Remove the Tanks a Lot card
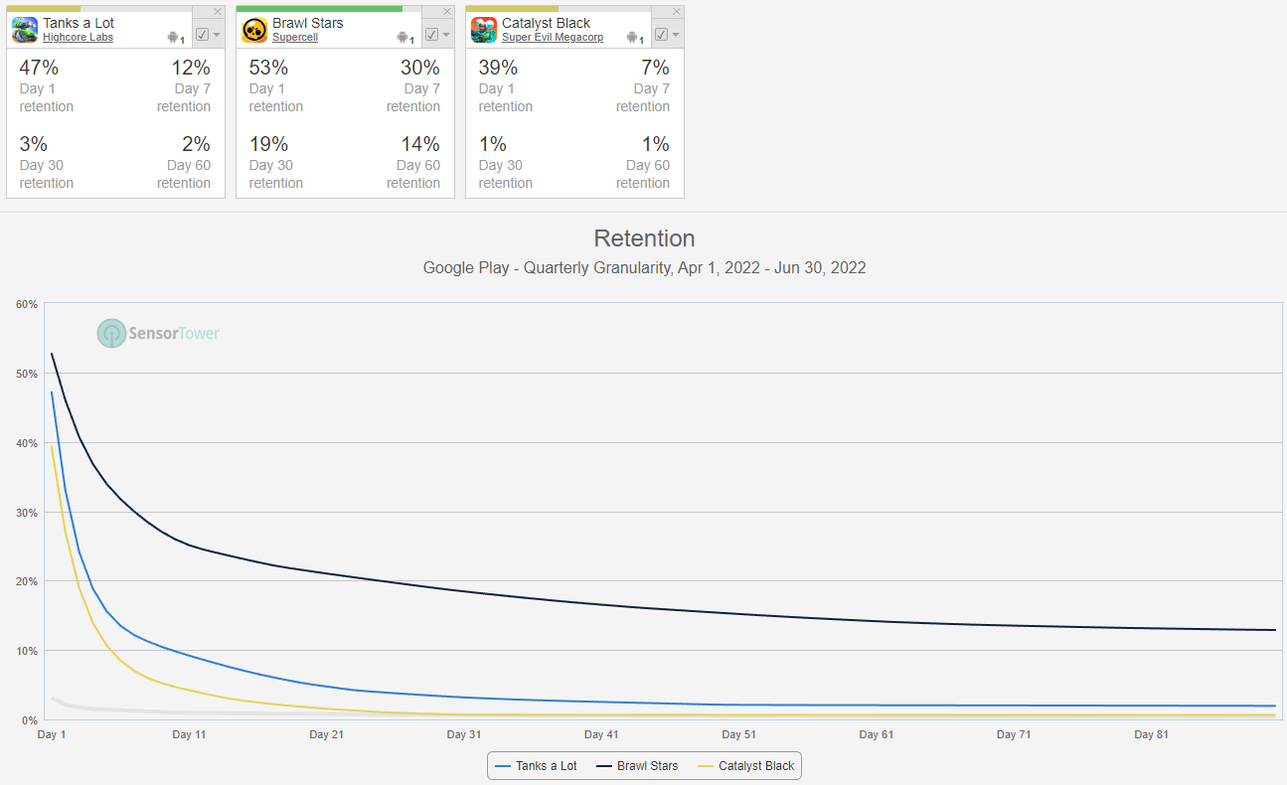Image resolution: width=1287 pixels, height=785 pixels. pos(219,11)
